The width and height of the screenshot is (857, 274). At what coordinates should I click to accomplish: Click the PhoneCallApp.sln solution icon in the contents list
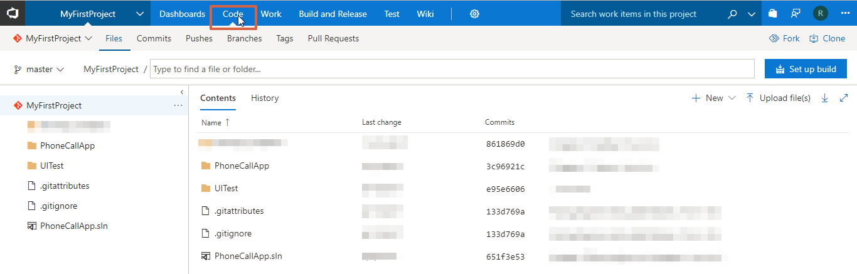(205, 256)
